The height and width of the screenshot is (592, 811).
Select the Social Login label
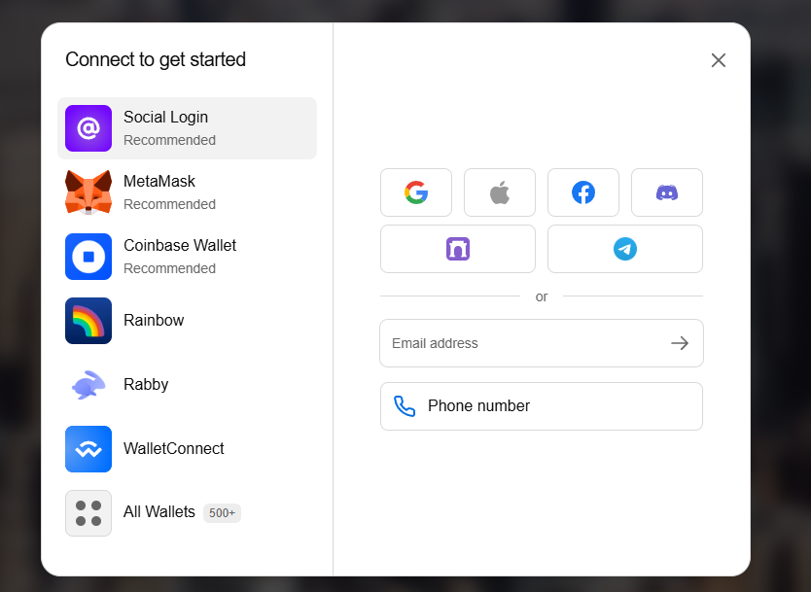point(165,118)
